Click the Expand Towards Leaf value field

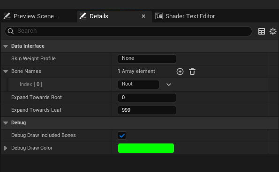[147, 110]
